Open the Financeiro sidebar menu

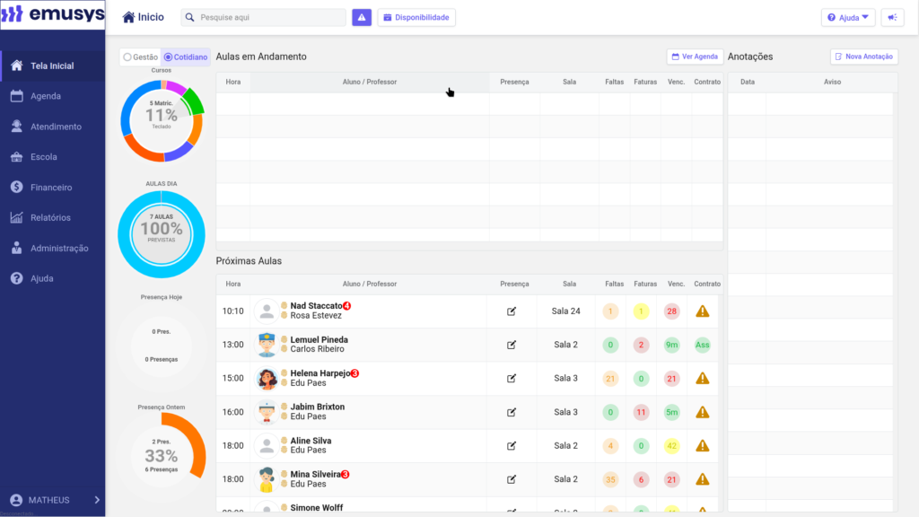click(51, 188)
